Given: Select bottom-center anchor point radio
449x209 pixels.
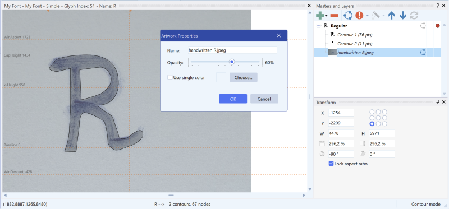Looking at the screenshot, I should 378,124.
